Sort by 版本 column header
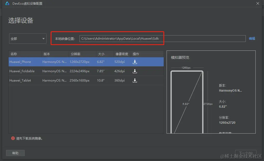This screenshot has height=161, width=264. click(x=55, y=54)
